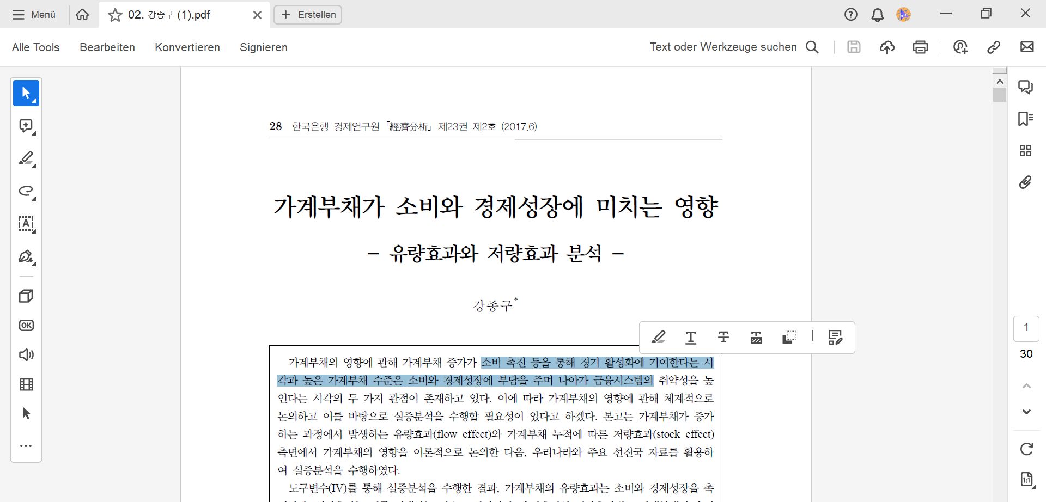Activate the blue selection arrow tool

[26, 93]
